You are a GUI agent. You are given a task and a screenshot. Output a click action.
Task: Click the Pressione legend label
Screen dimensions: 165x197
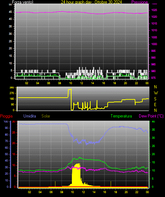pyautogui.click(x=140, y=2)
